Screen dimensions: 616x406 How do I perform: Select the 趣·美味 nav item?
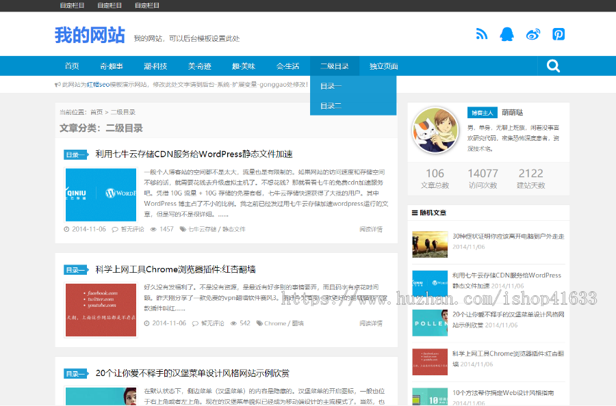point(244,66)
